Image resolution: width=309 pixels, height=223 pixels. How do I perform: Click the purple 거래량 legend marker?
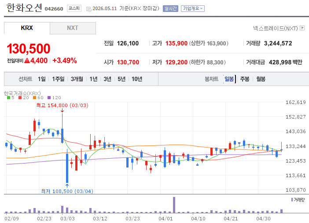click(x=292, y=200)
